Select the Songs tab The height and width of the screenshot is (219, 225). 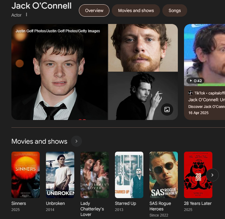coord(175,10)
